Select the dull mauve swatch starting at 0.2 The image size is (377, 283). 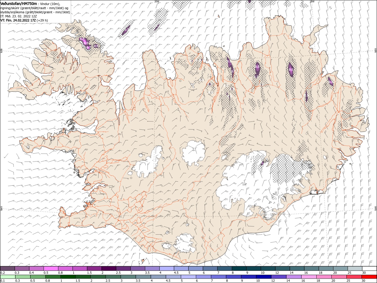(7, 269)
